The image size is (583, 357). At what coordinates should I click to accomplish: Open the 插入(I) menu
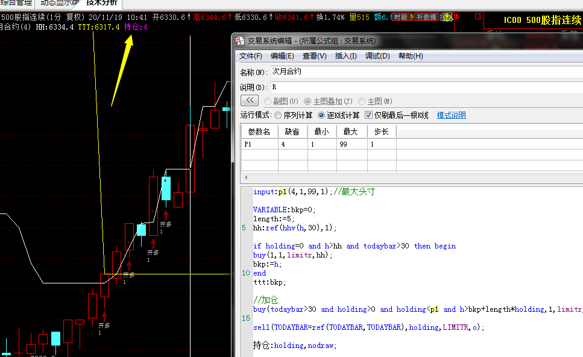(x=346, y=56)
